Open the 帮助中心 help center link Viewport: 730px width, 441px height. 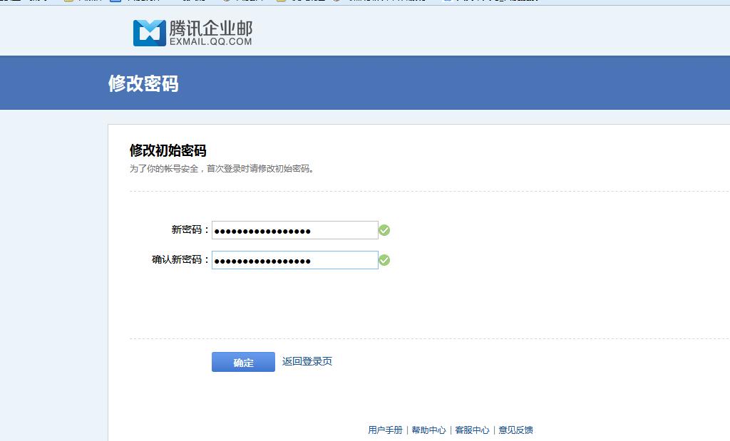click(430, 430)
